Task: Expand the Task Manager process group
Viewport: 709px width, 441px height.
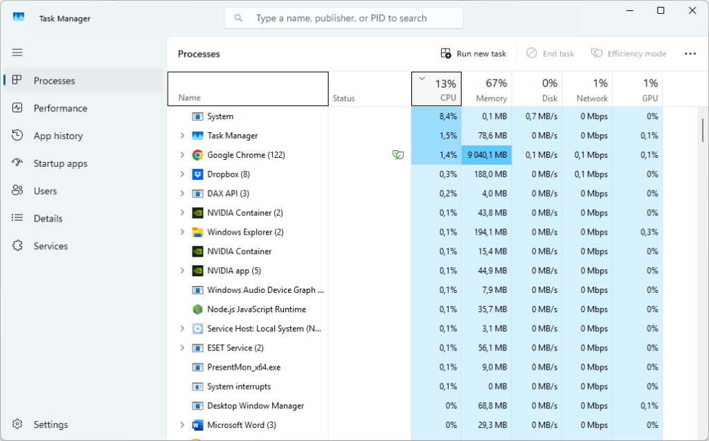Action: tap(182, 136)
